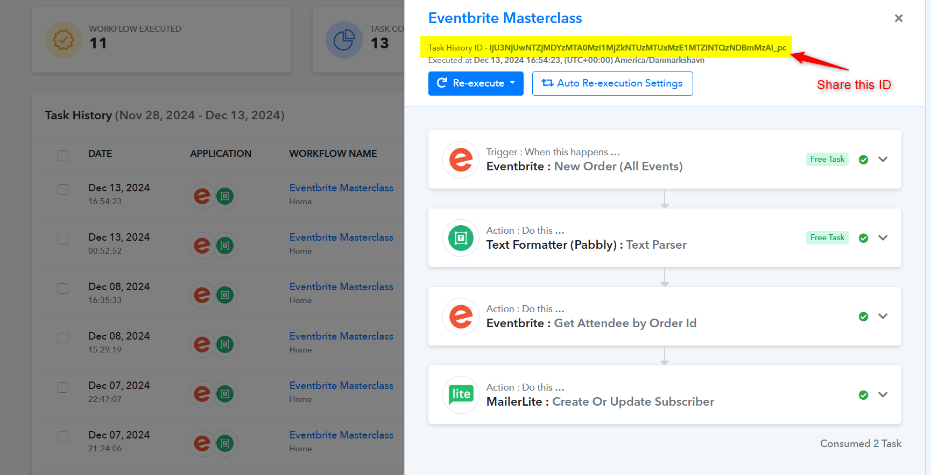Image resolution: width=931 pixels, height=475 pixels.
Task: Click the 'Eventbrite : New Order (All Events)' title
Action: click(x=584, y=167)
